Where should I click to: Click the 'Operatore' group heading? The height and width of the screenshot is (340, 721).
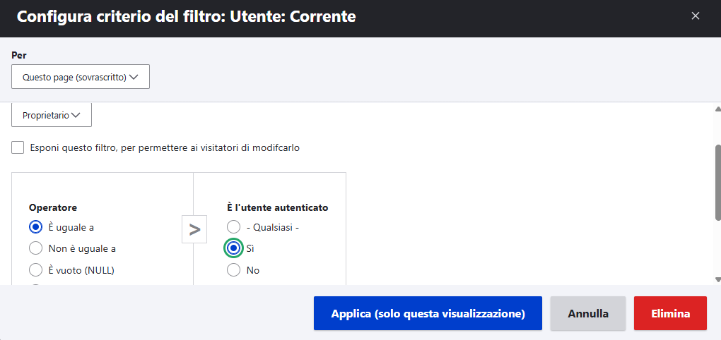point(53,207)
